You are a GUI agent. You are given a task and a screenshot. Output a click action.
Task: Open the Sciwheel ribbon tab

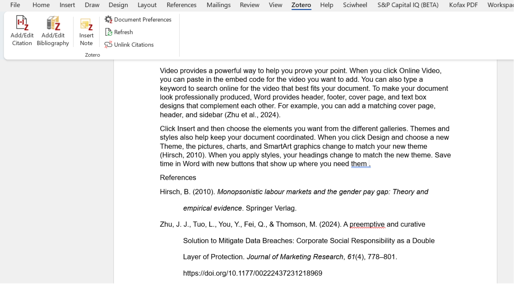point(355,5)
